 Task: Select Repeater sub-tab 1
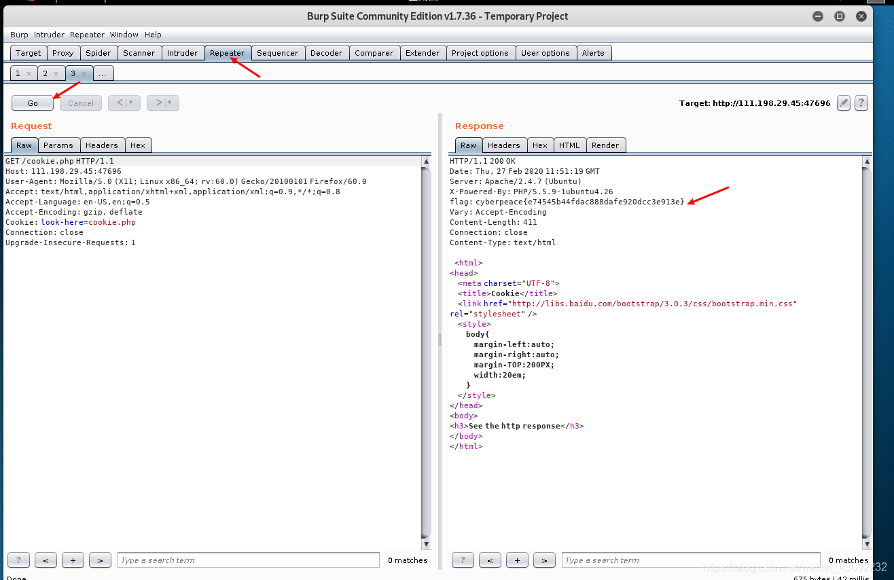click(18, 73)
